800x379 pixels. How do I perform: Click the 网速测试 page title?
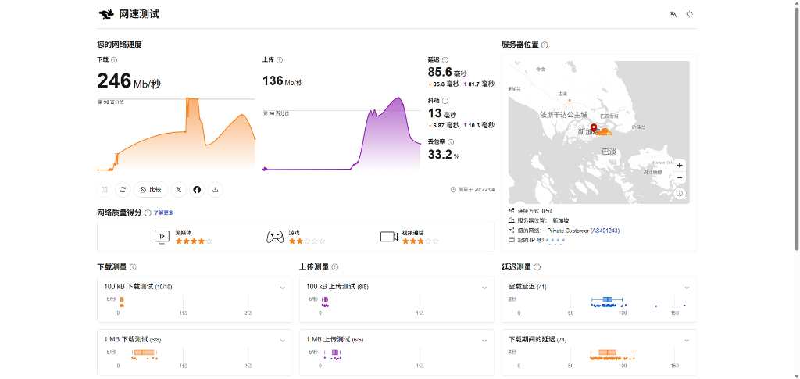coord(139,14)
